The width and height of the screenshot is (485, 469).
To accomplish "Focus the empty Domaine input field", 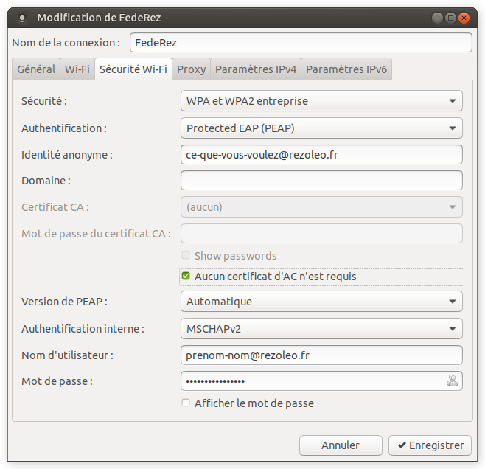I will pos(321,181).
